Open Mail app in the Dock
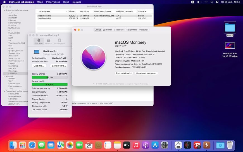 coord(51,145)
